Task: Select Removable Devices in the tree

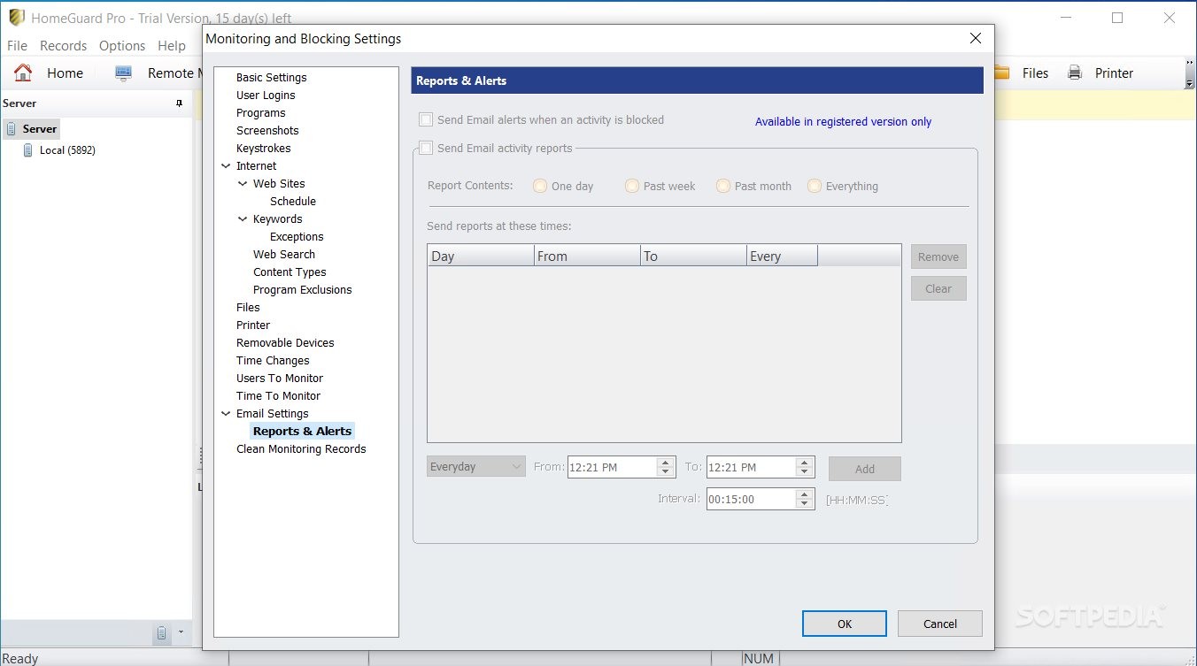Action: tap(285, 343)
